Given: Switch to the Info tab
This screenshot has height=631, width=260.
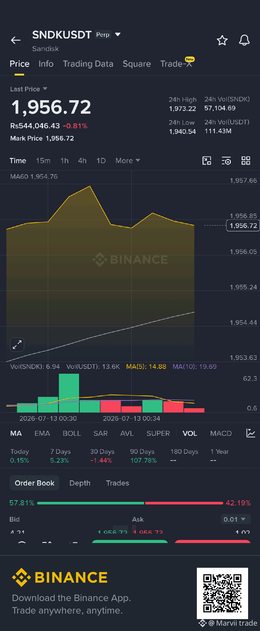Looking at the screenshot, I should coord(46,64).
